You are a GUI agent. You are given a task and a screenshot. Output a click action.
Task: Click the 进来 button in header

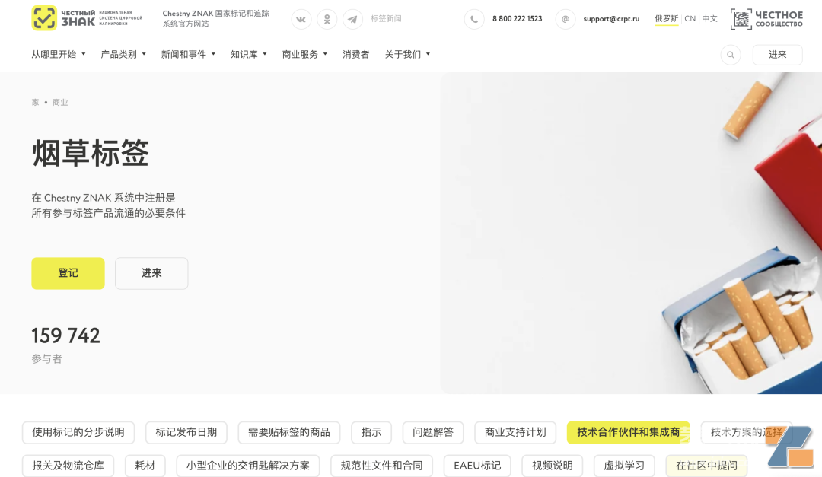tap(777, 55)
